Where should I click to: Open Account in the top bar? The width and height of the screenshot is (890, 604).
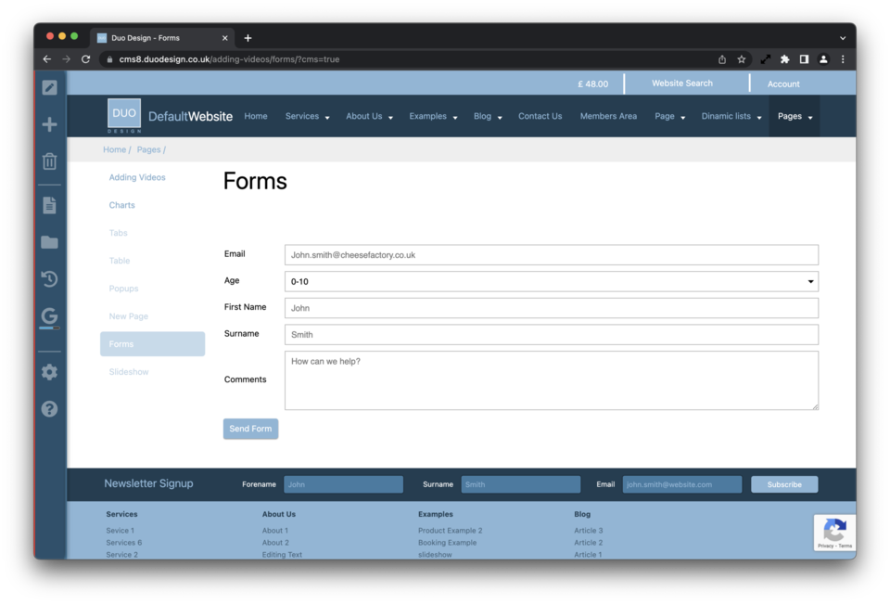(x=783, y=84)
